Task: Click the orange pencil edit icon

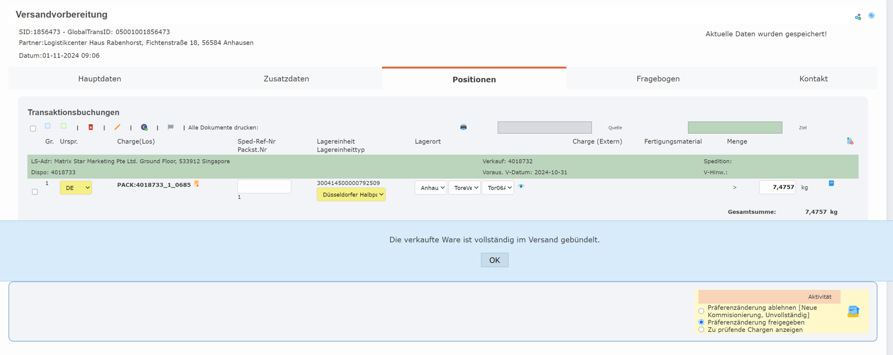Action: [x=117, y=127]
